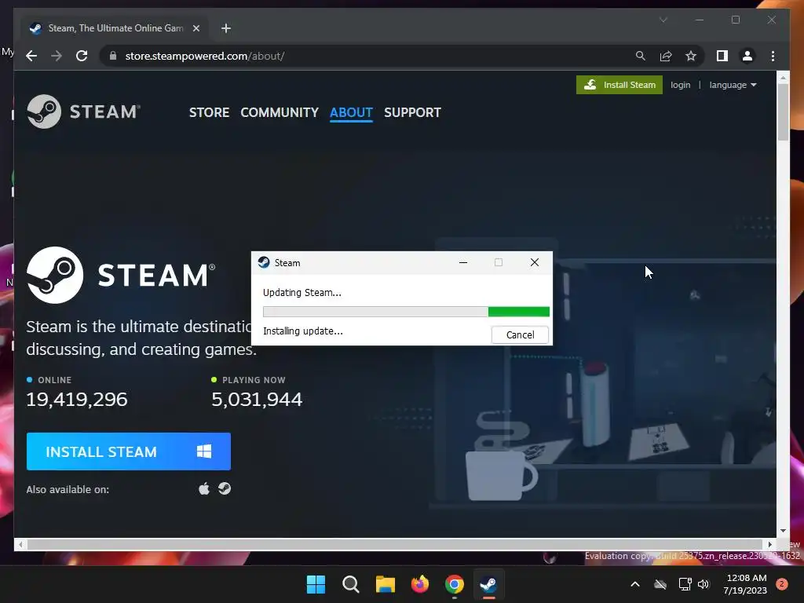Open the COMMUNITY menu
The width and height of the screenshot is (804, 603).
(x=280, y=112)
